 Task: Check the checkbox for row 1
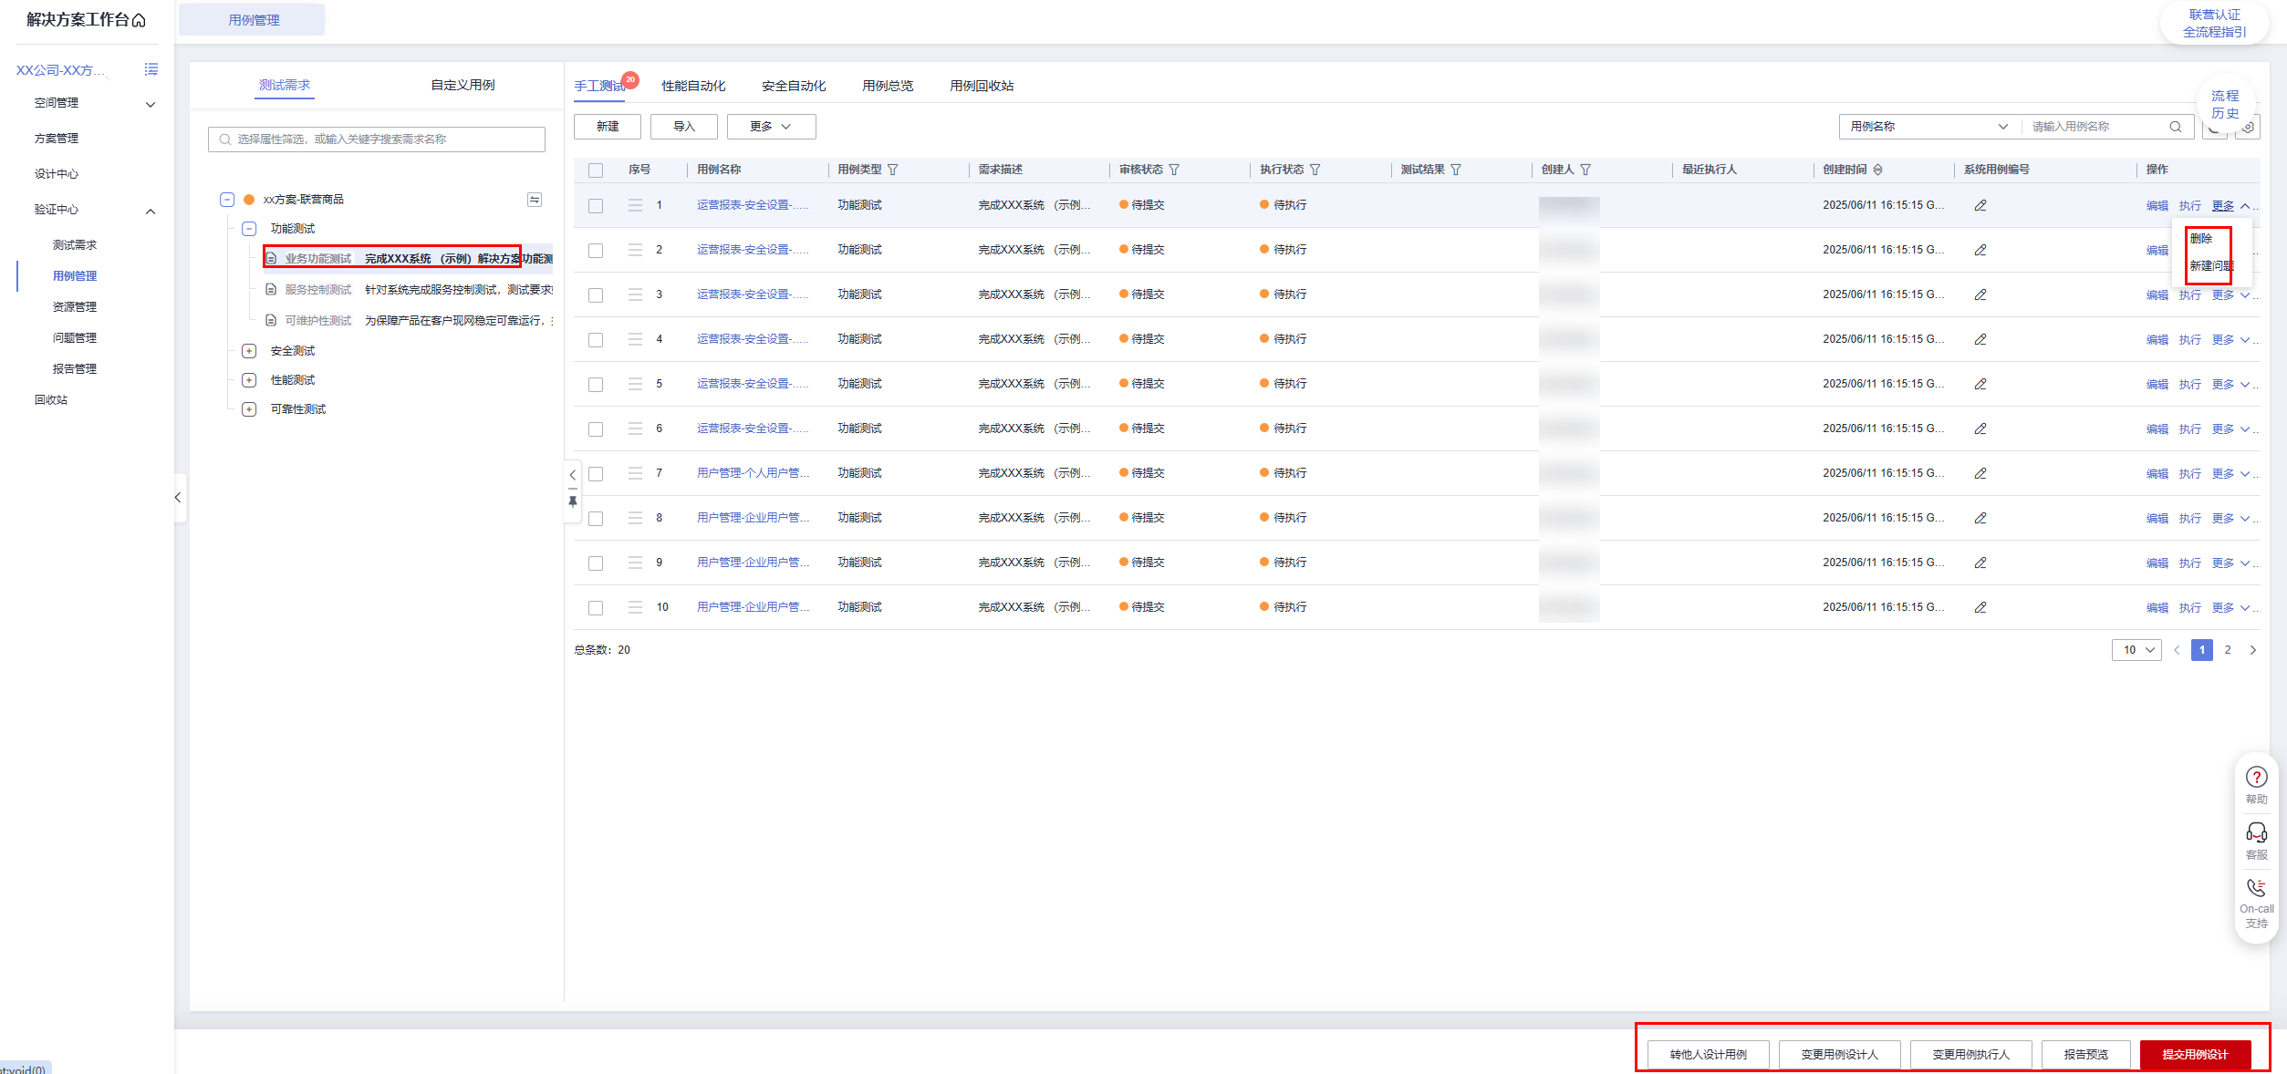[596, 206]
